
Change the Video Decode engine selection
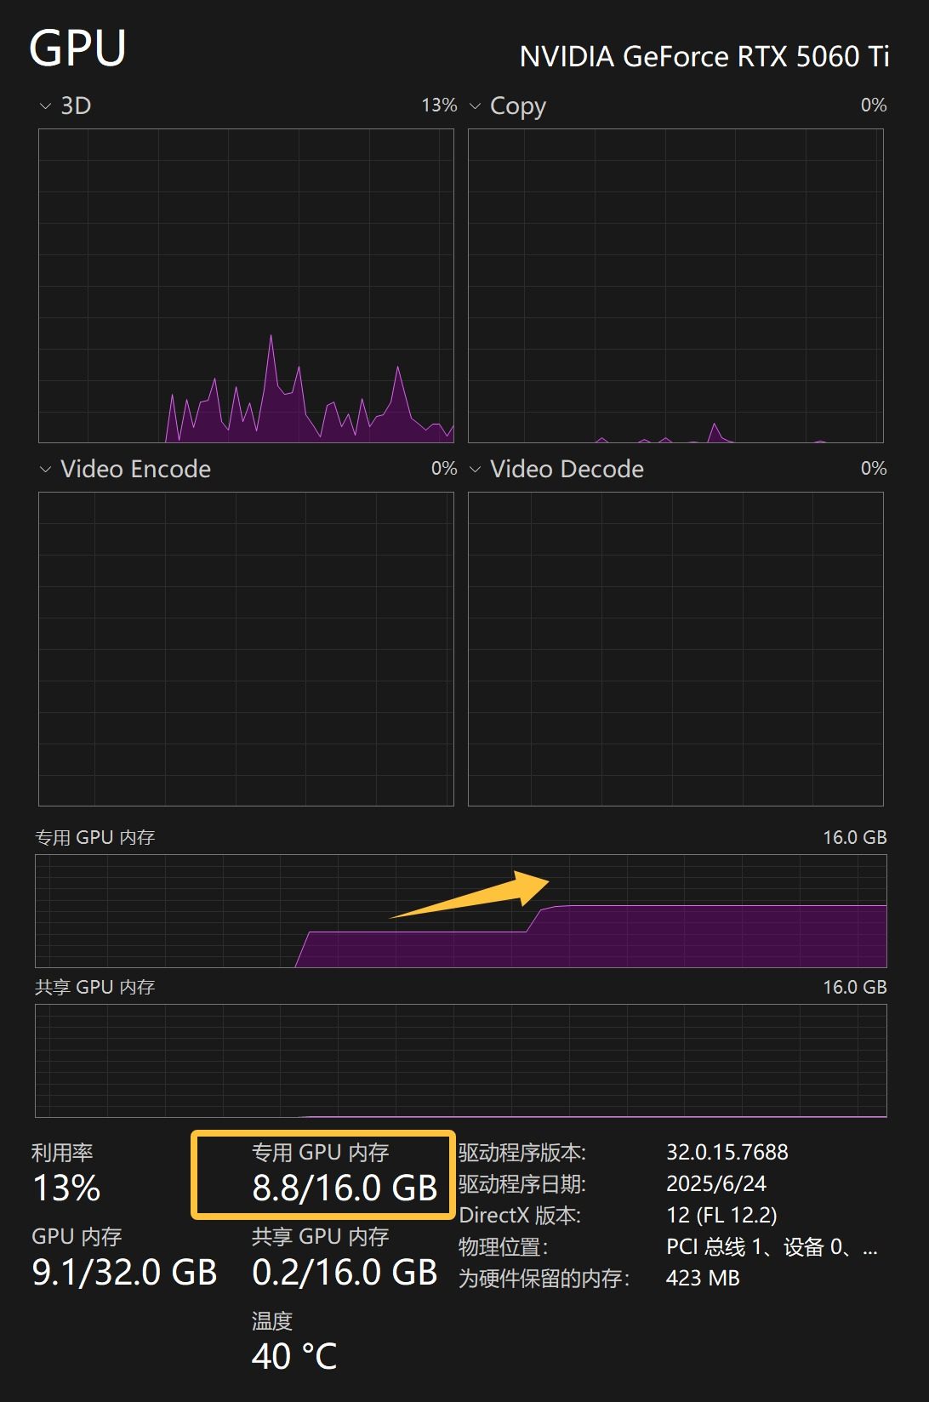[x=476, y=470]
